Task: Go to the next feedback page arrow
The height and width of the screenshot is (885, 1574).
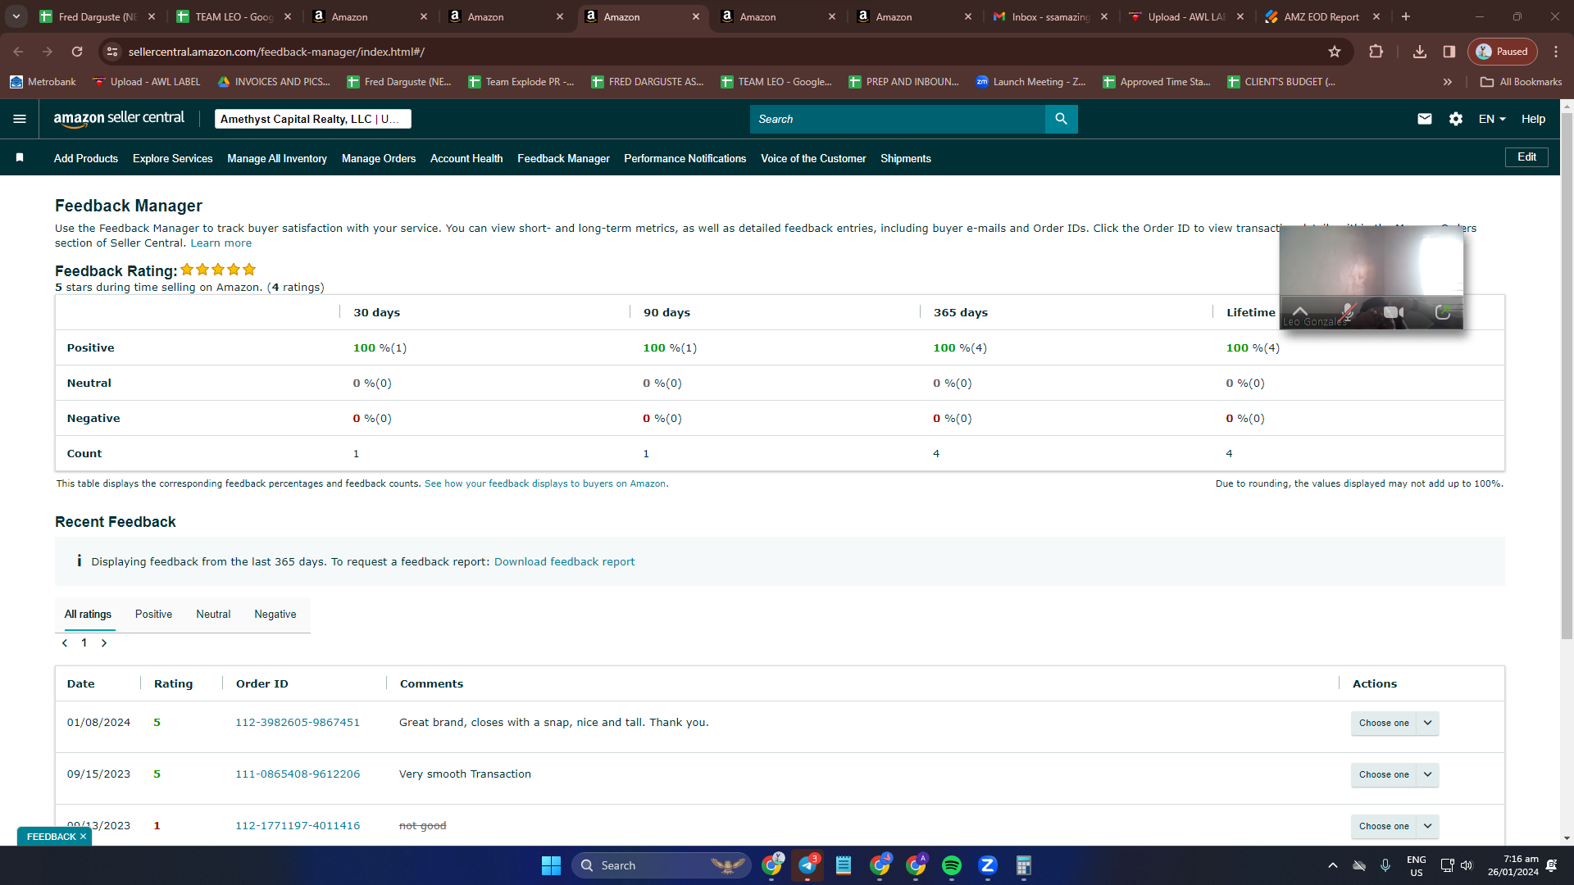Action: (104, 643)
